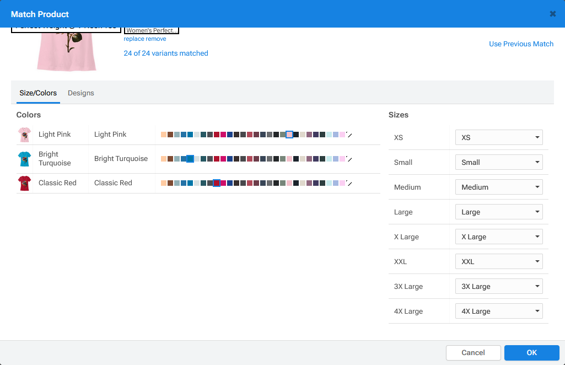This screenshot has width=565, height=365.
Task: Open the 3X Large size dropdown
Action: click(498, 286)
